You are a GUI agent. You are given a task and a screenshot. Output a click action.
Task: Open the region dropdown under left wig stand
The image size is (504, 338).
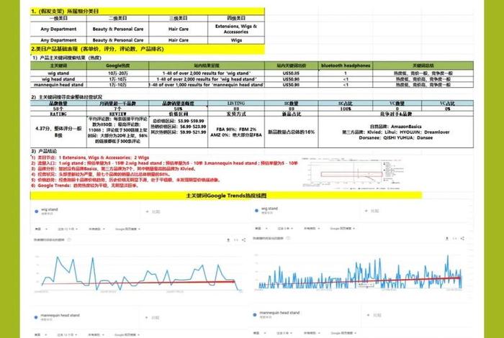coord(42,227)
